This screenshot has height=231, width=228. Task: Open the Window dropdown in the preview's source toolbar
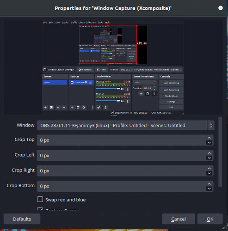click(x=151, y=70)
